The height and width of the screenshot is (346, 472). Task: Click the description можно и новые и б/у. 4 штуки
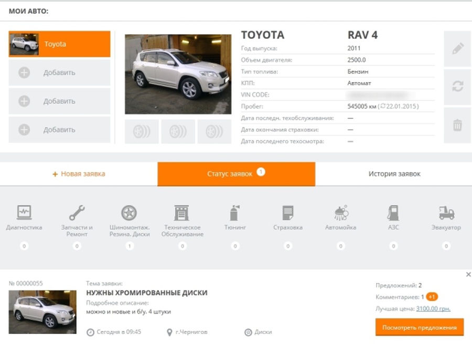(128, 312)
